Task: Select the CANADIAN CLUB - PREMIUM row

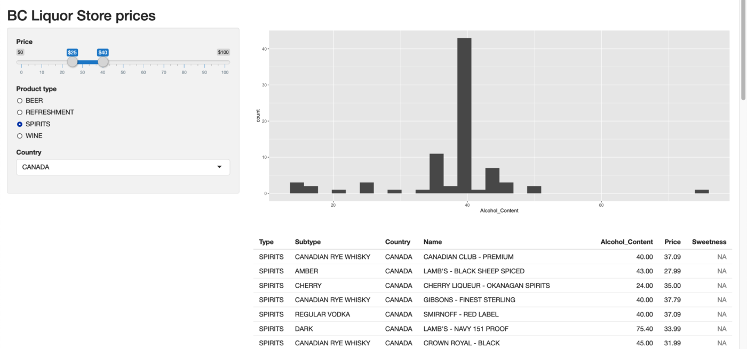Action: pyautogui.click(x=468, y=257)
